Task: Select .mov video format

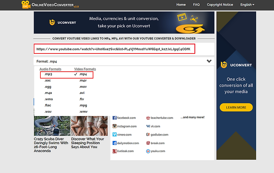Action: 83,86
